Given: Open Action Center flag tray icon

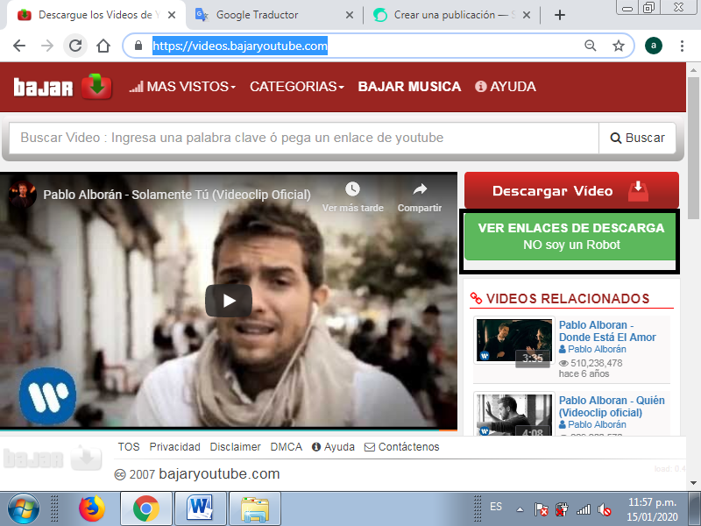Looking at the screenshot, I should pyautogui.click(x=541, y=509).
